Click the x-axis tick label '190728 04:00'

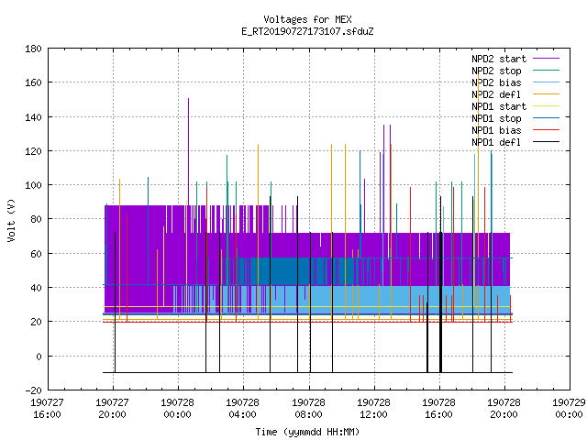[x=242, y=409]
